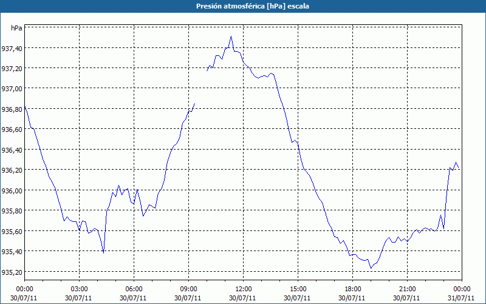Click the 03:00 time label
This screenshot has height=304, width=486.
click(79, 289)
